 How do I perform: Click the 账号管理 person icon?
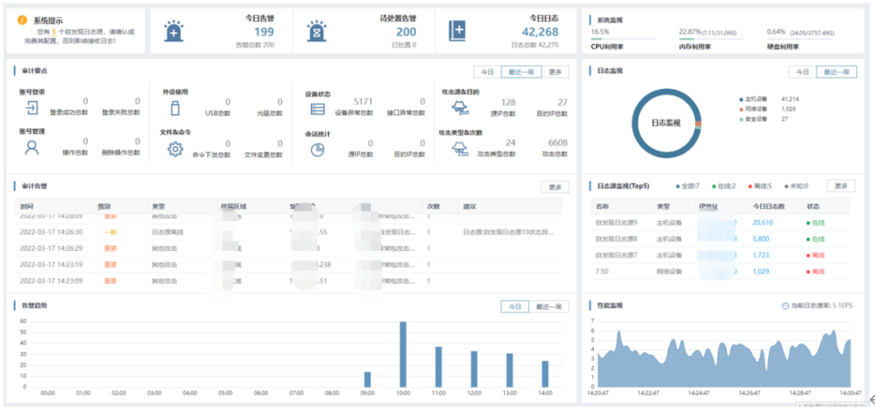pyautogui.click(x=32, y=148)
